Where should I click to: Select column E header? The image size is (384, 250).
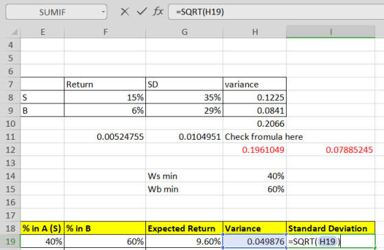(43, 32)
